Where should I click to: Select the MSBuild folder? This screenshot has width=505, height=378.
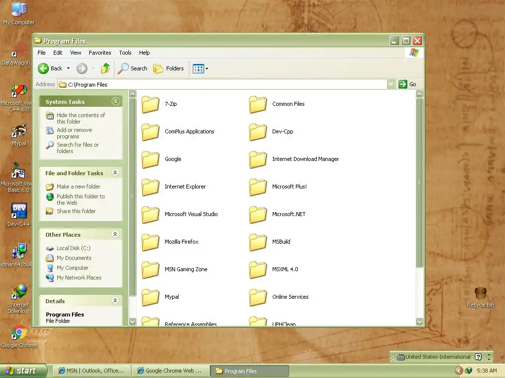click(x=270, y=242)
